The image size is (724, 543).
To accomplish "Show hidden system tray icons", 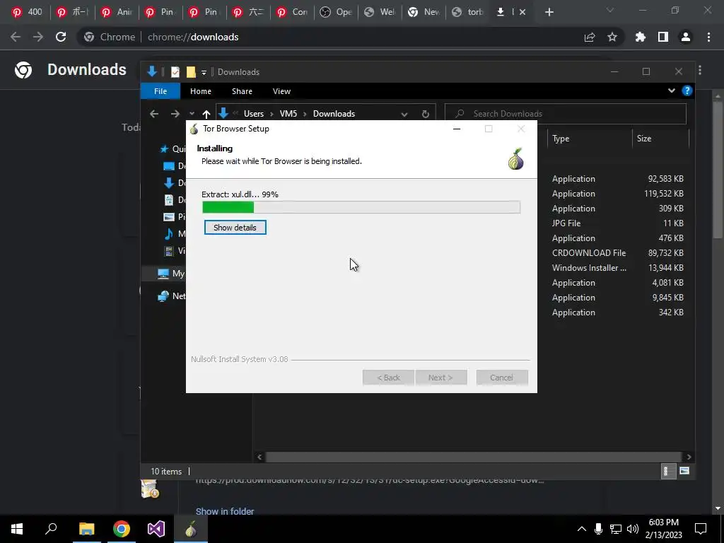I will click(582, 529).
